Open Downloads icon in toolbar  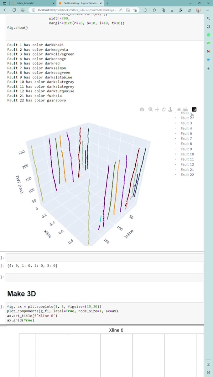click(172, 10)
